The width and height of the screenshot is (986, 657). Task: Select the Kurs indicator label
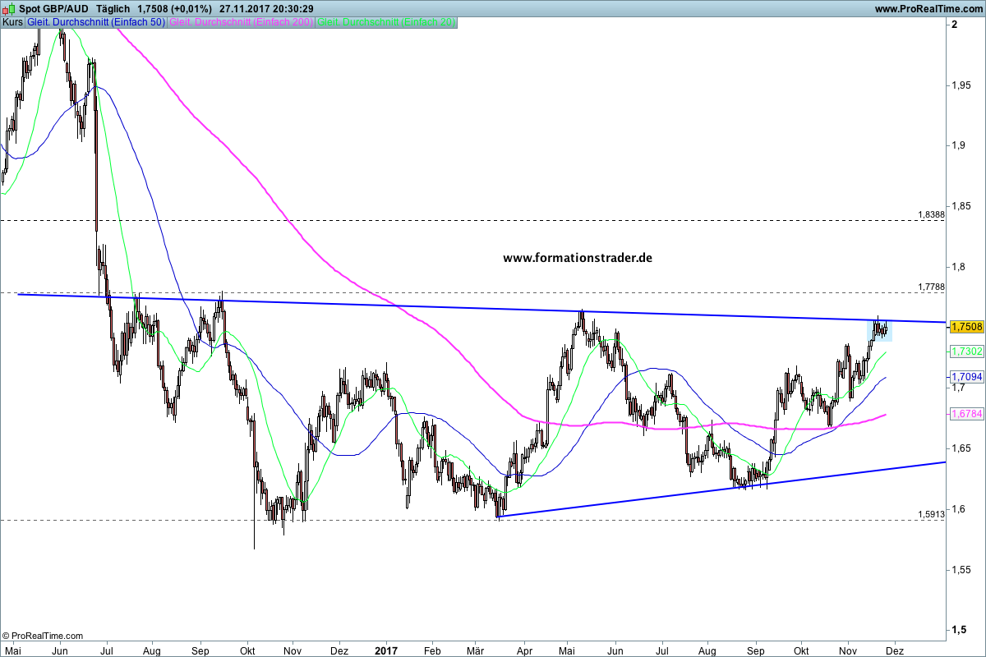[12, 22]
